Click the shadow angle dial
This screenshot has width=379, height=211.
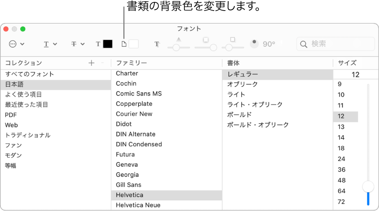pos(254,44)
